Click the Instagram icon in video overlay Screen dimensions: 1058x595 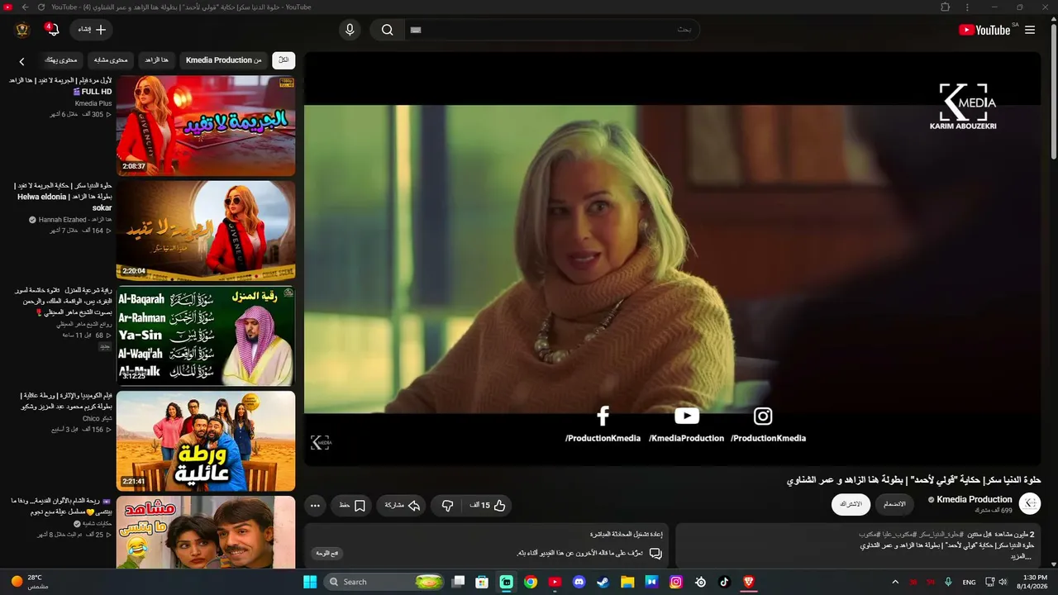pyautogui.click(x=763, y=416)
